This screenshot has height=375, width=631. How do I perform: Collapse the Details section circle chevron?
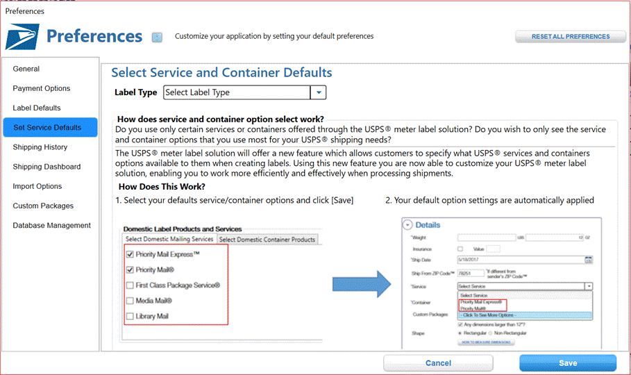point(407,225)
